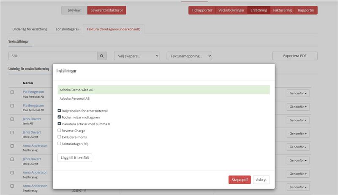Open Rapporter in top navigation
Image resolution: width=338 pixels, height=195 pixels.
coord(306,10)
